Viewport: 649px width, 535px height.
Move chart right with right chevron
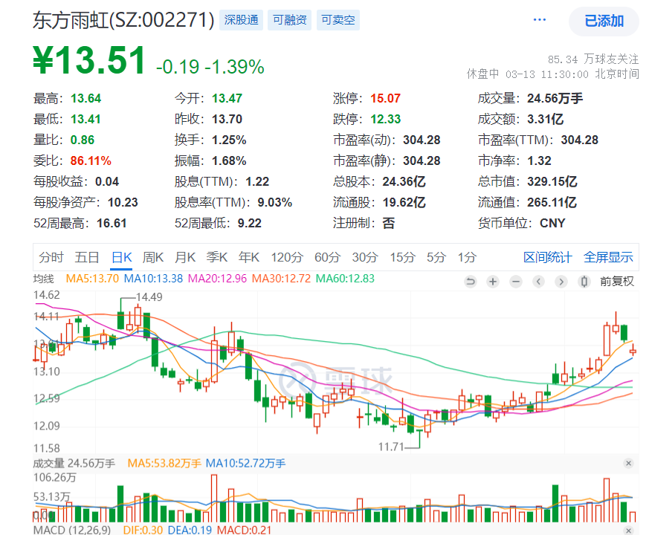pyautogui.click(x=561, y=282)
